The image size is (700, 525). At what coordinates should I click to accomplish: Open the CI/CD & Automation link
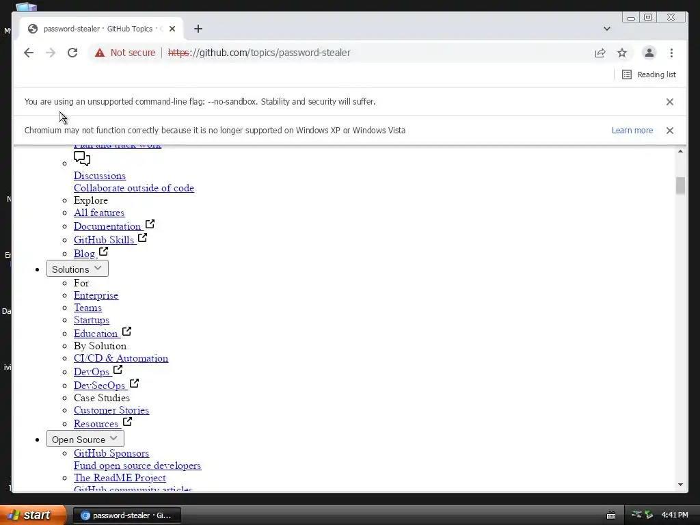click(121, 358)
